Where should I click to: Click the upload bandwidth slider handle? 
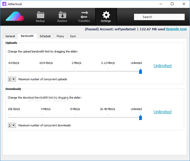tap(140, 71)
